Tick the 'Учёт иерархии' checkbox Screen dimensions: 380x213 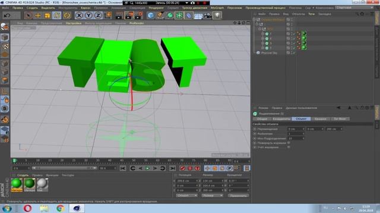pyautogui.click(x=289, y=147)
